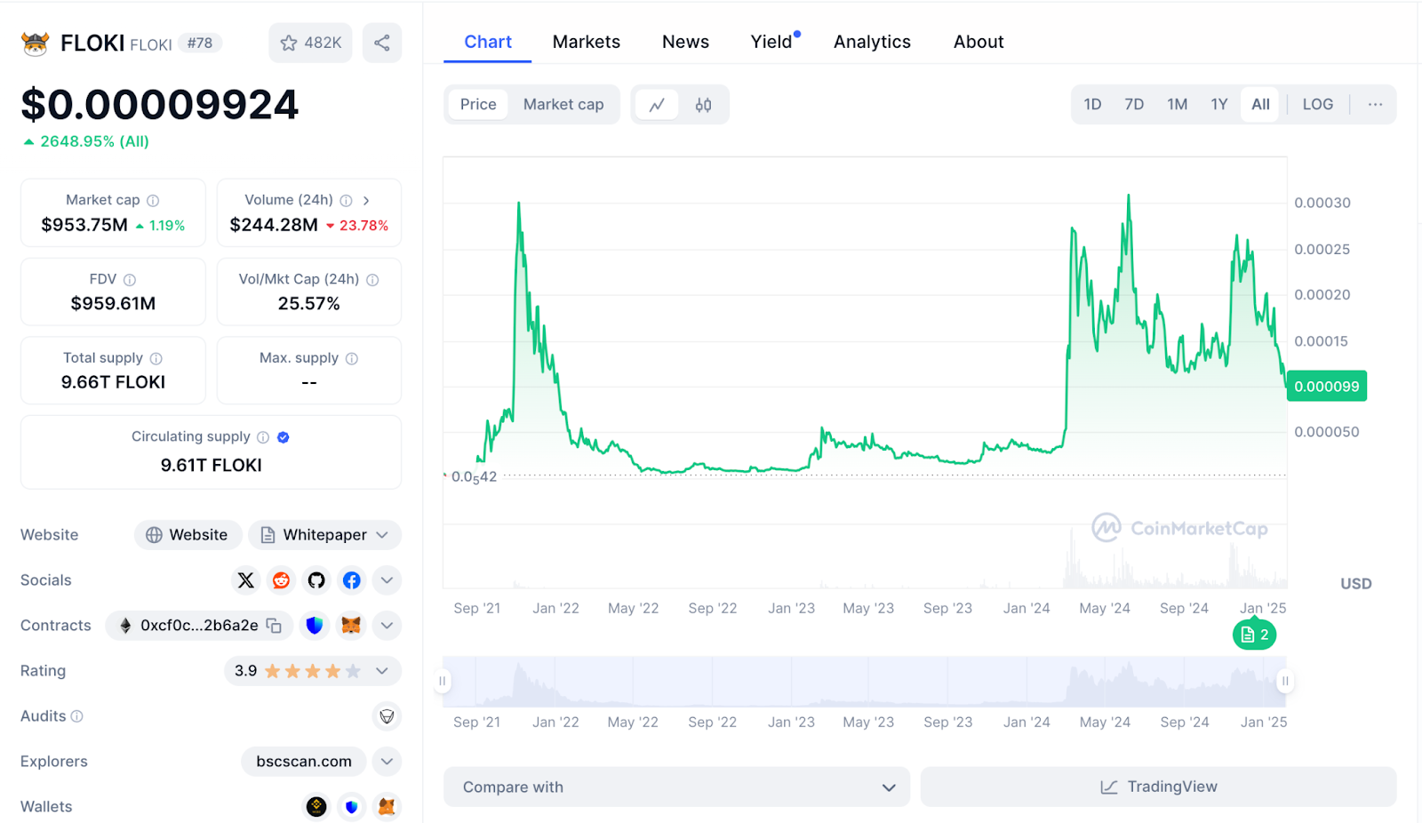1422x823 pixels.
Task: Open the share icon button
Action: [382, 43]
